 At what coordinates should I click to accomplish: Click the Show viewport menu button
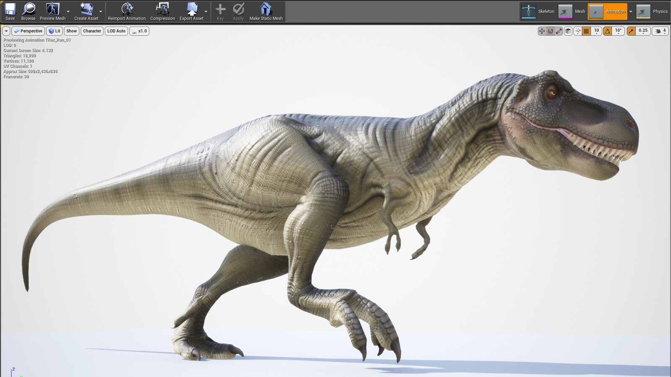(71, 31)
